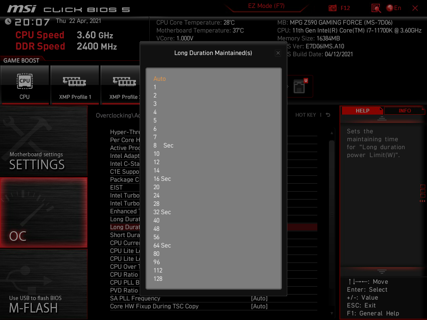Viewport: 427px width, 320px height.
Task: Select Core HW Fixup During TSC Copy row
Action: tap(213, 306)
